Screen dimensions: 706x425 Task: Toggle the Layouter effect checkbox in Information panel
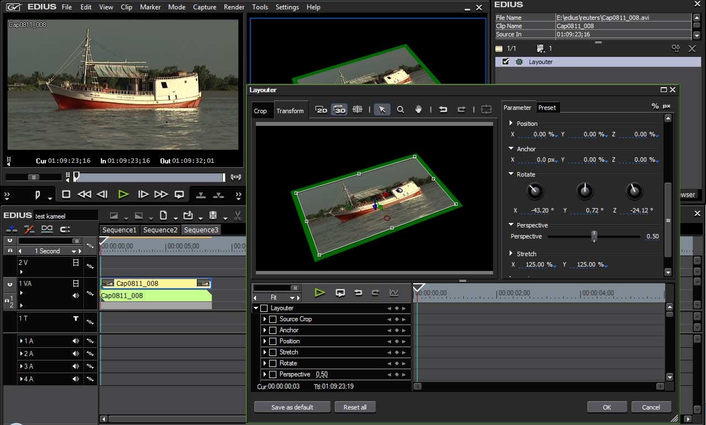[506, 62]
